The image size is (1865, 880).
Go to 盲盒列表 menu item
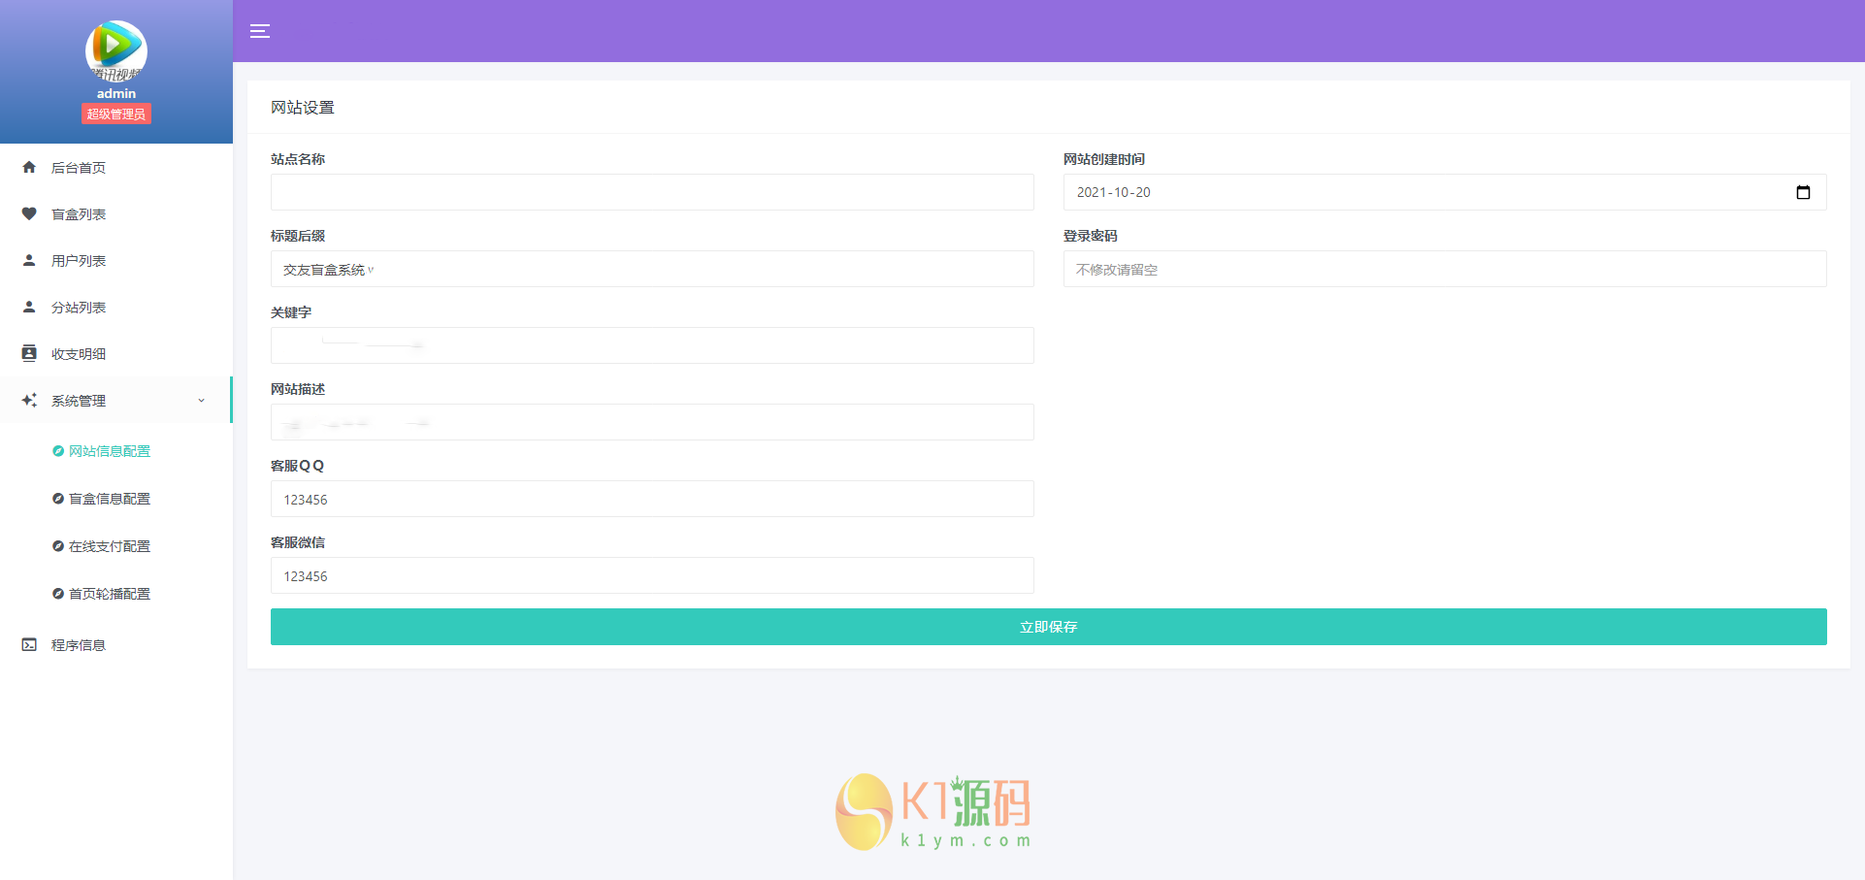point(116,213)
